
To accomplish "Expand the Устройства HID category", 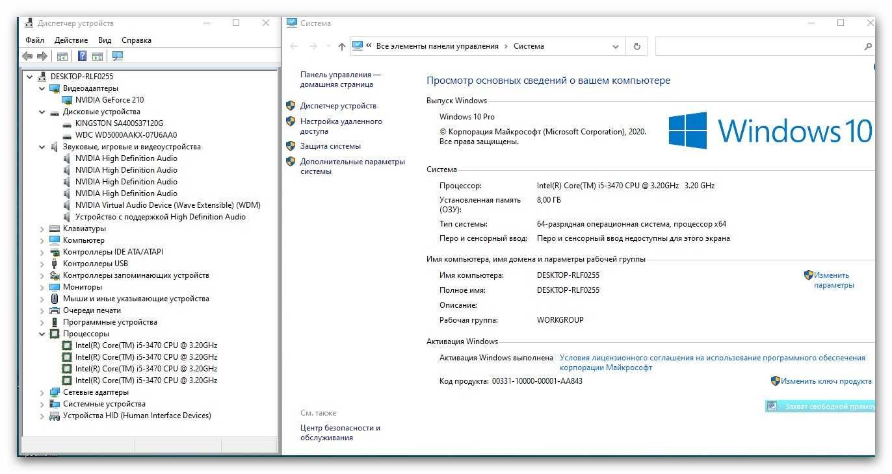I will click(x=42, y=416).
